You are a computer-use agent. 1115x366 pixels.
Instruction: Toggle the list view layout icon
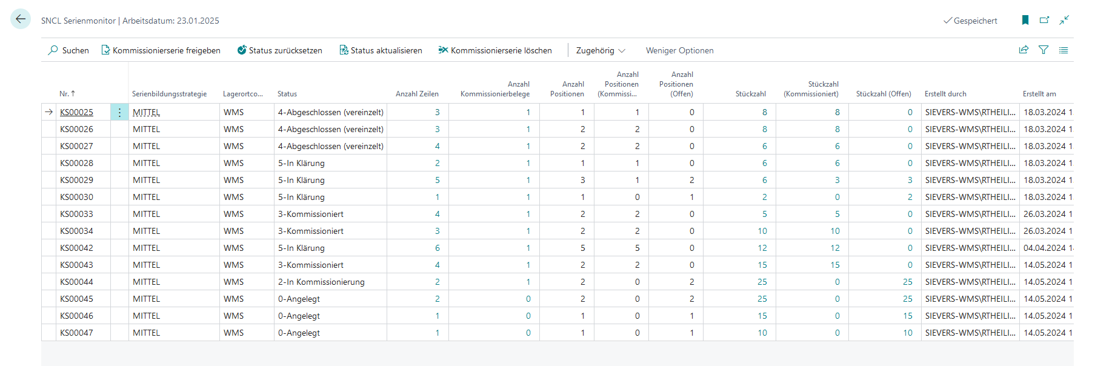[1063, 50]
